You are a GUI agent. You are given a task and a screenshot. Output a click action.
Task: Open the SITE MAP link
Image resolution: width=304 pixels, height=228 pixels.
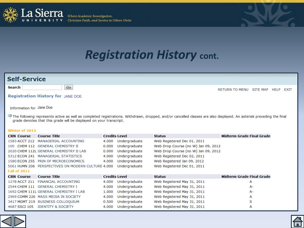pyautogui.click(x=260, y=90)
